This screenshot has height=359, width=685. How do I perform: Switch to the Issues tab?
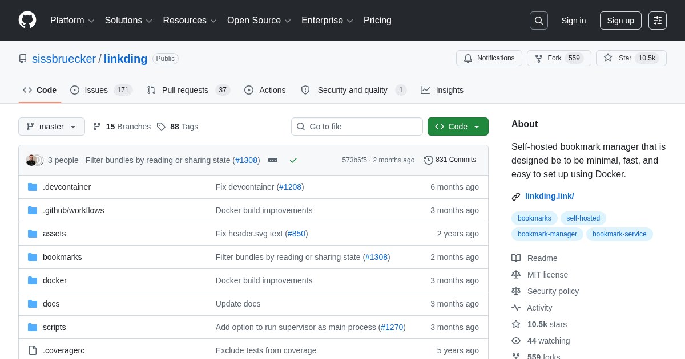[102, 90]
